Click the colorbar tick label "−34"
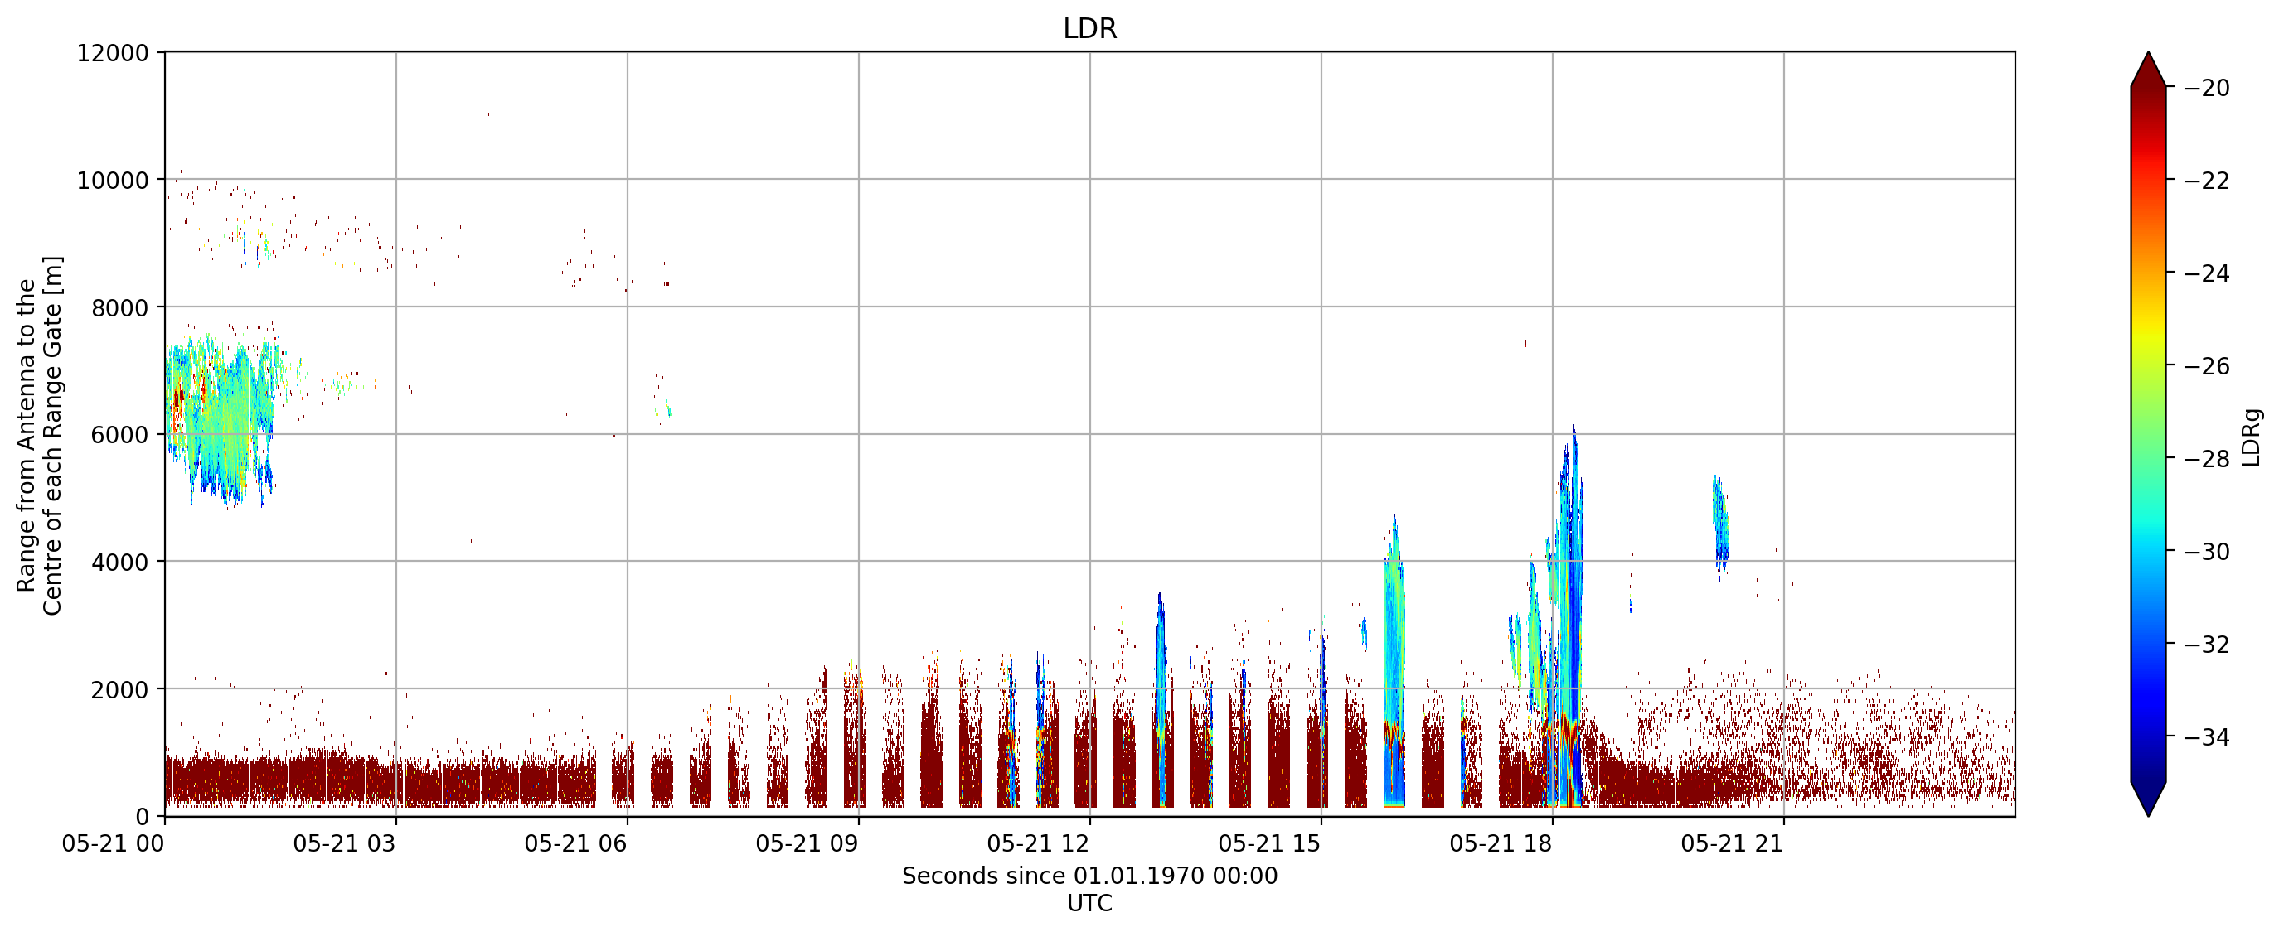 2208,736
